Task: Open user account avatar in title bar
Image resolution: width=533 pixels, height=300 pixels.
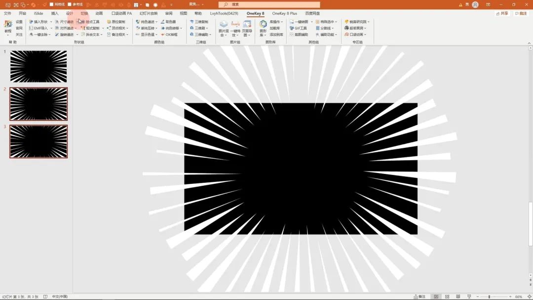Action: coord(475,4)
